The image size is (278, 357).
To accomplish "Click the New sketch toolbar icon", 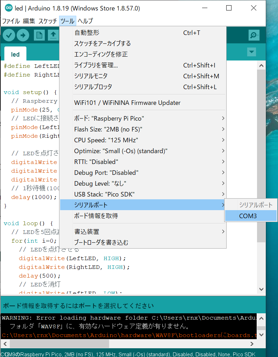I will (39, 35).
